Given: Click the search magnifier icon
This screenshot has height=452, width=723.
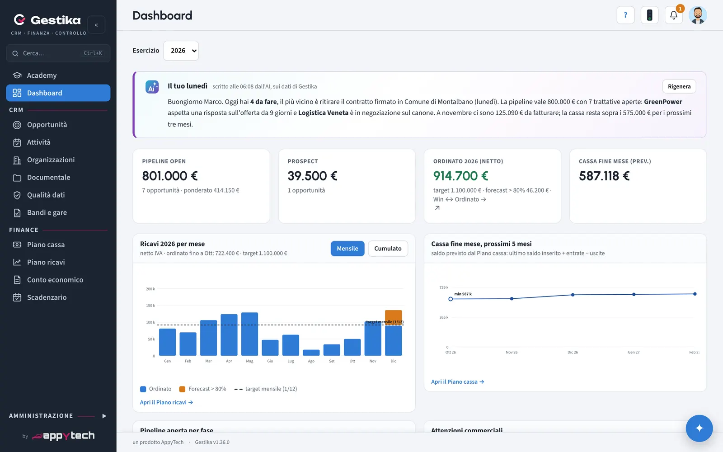Looking at the screenshot, I should point(15,53).
